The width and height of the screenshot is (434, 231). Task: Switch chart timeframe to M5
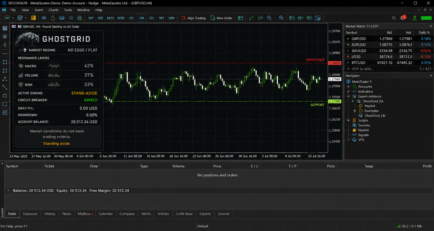point(101,18)
